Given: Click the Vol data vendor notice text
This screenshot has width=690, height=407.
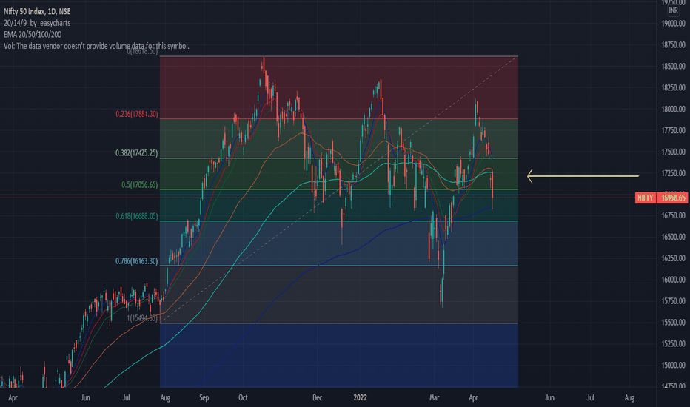Looking at the screenshot, I should click(96, 46).
